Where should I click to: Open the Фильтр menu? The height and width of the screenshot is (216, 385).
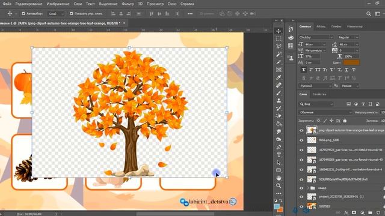(128, 4)
